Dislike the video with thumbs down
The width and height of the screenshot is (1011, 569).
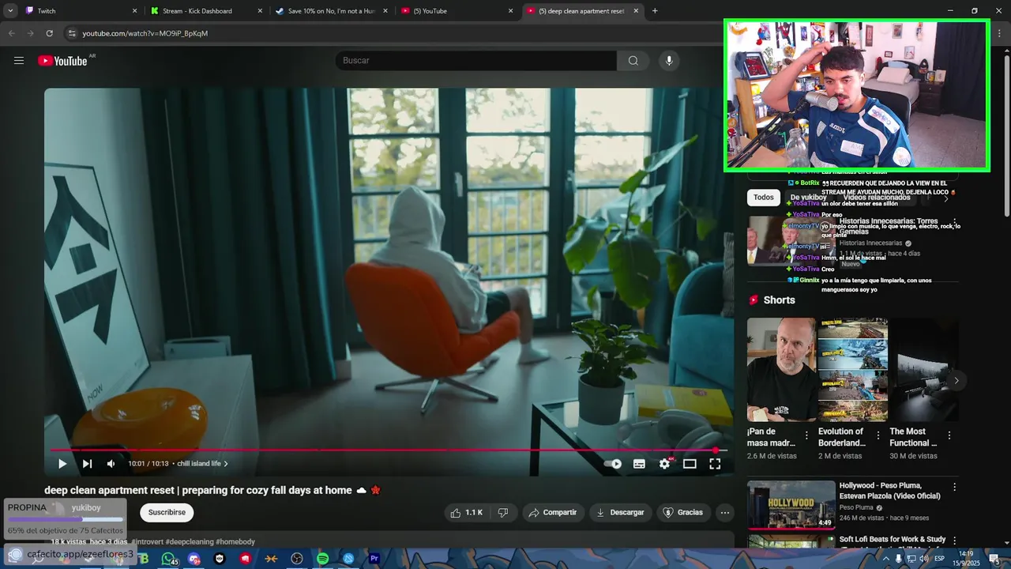click(503, 513)
